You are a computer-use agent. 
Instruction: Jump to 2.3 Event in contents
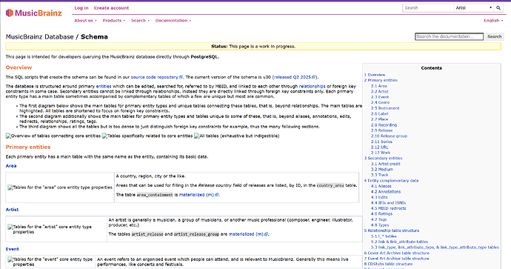(x=380, y=97)
